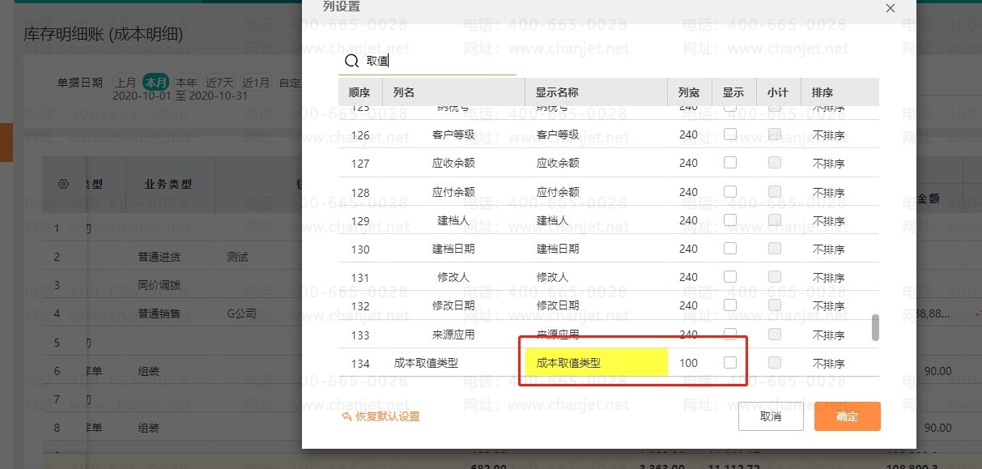Click the 显示名称 cell 应收余额
This screenshot has height=469, width=982.
[558, 164]
